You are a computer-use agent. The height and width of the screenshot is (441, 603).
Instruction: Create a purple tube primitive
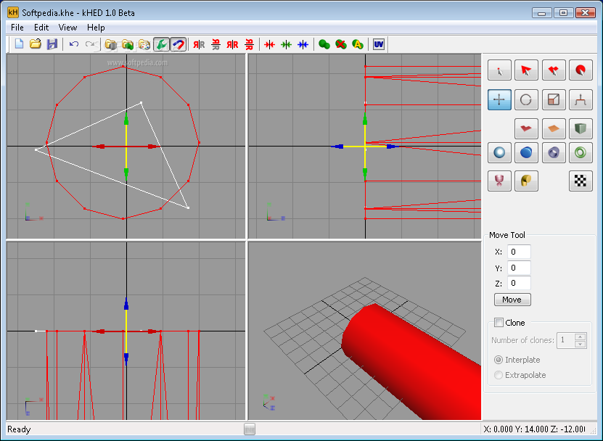(554, 152)
